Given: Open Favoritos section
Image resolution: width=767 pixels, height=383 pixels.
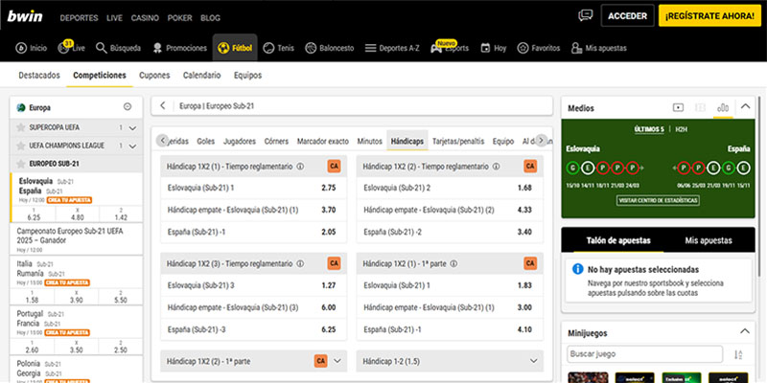Looking at the screenshot, I should [539, 48].
